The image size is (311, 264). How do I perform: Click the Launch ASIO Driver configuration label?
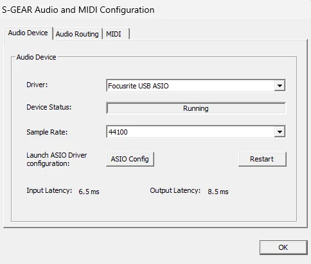pos(57,160)
